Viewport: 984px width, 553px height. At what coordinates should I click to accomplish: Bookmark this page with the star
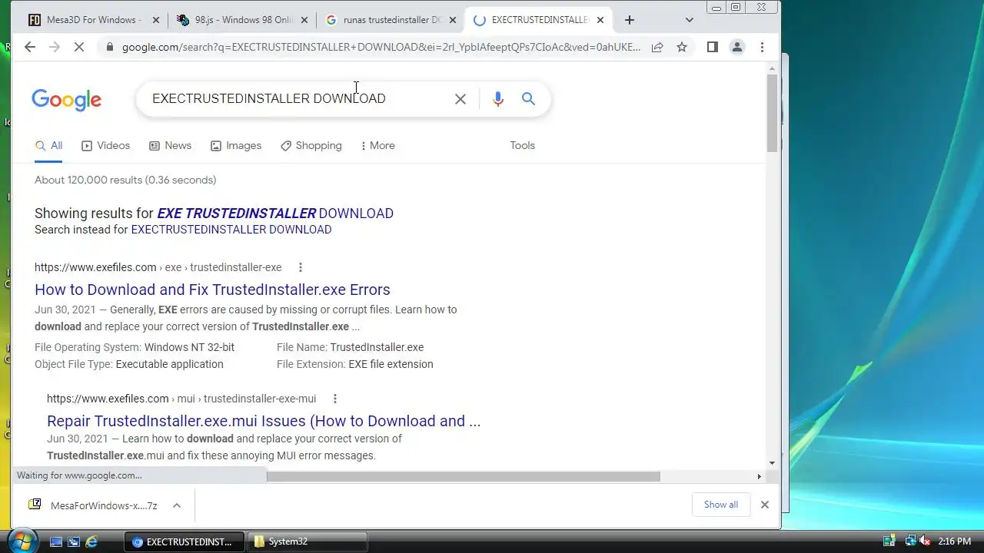click(682, 47)
